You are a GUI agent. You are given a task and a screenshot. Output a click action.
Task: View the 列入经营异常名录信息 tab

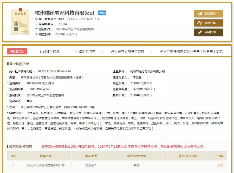tap(128, 51)
